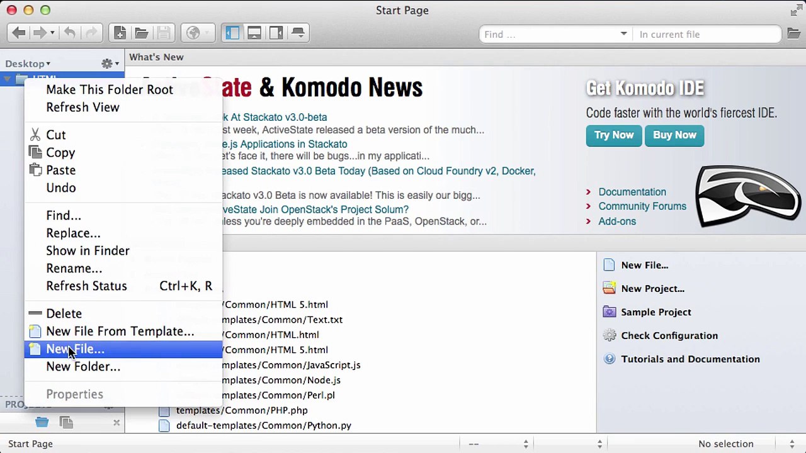Click the projects pane copy-pages icon
806x453 pixels.
pos(66,422)
